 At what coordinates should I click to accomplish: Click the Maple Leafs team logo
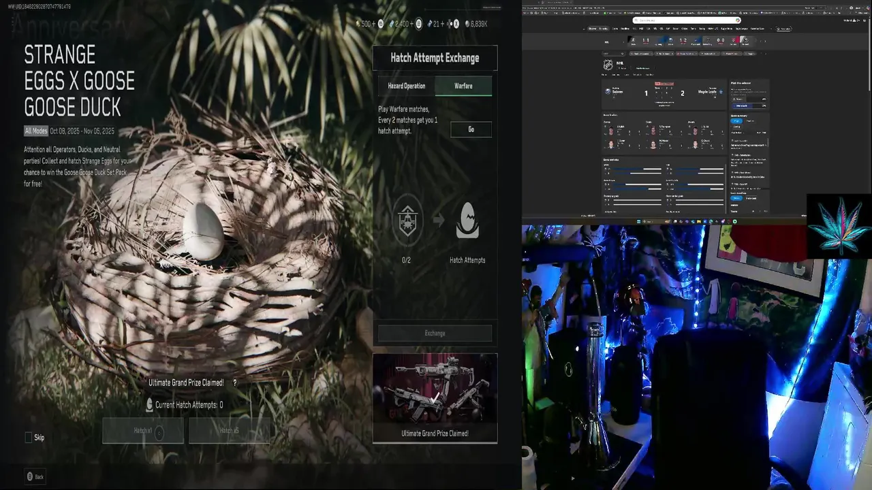[x=721, y=92]
